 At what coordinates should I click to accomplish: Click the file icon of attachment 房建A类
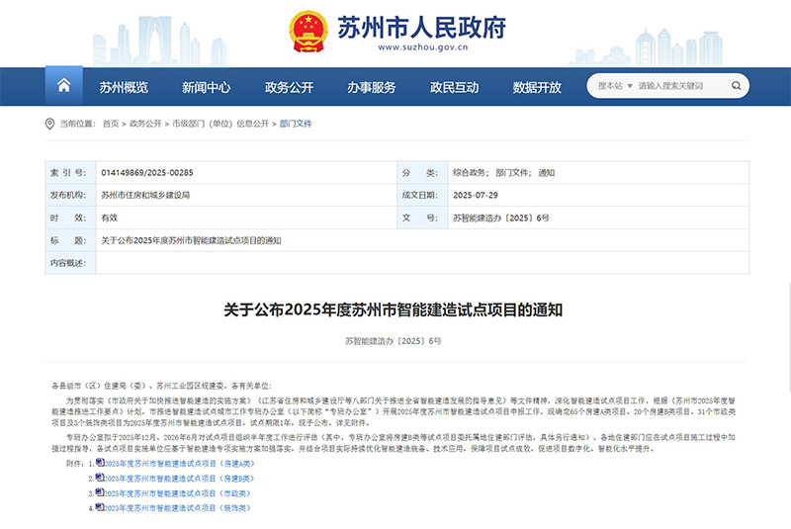point(100,462)
